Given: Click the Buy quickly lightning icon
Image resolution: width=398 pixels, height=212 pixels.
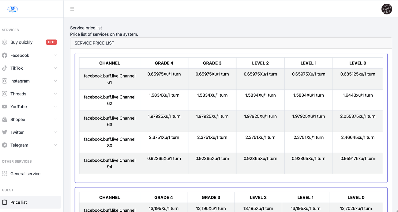Looking at the screenshot, I should pyautogui.click(x=5, y=42).
